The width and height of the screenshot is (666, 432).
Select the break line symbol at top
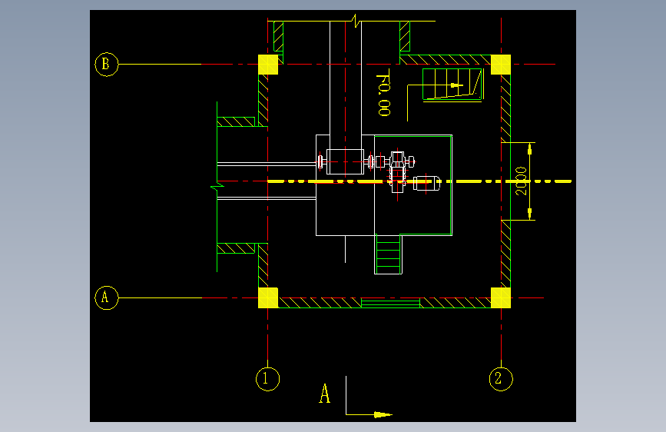(356, 21)
